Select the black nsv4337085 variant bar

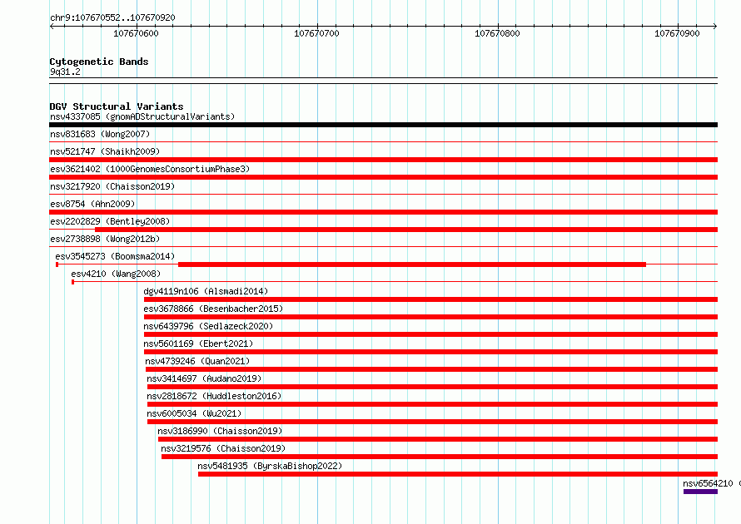click(x=383, y=125)
